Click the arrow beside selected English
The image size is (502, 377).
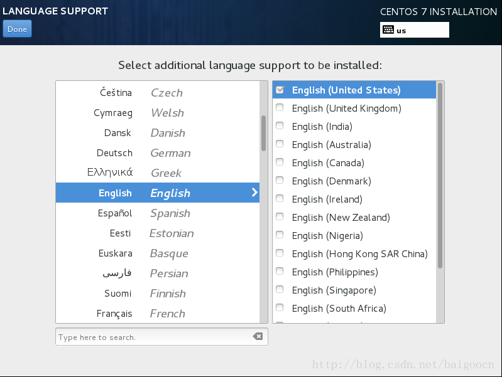point(254,193)
